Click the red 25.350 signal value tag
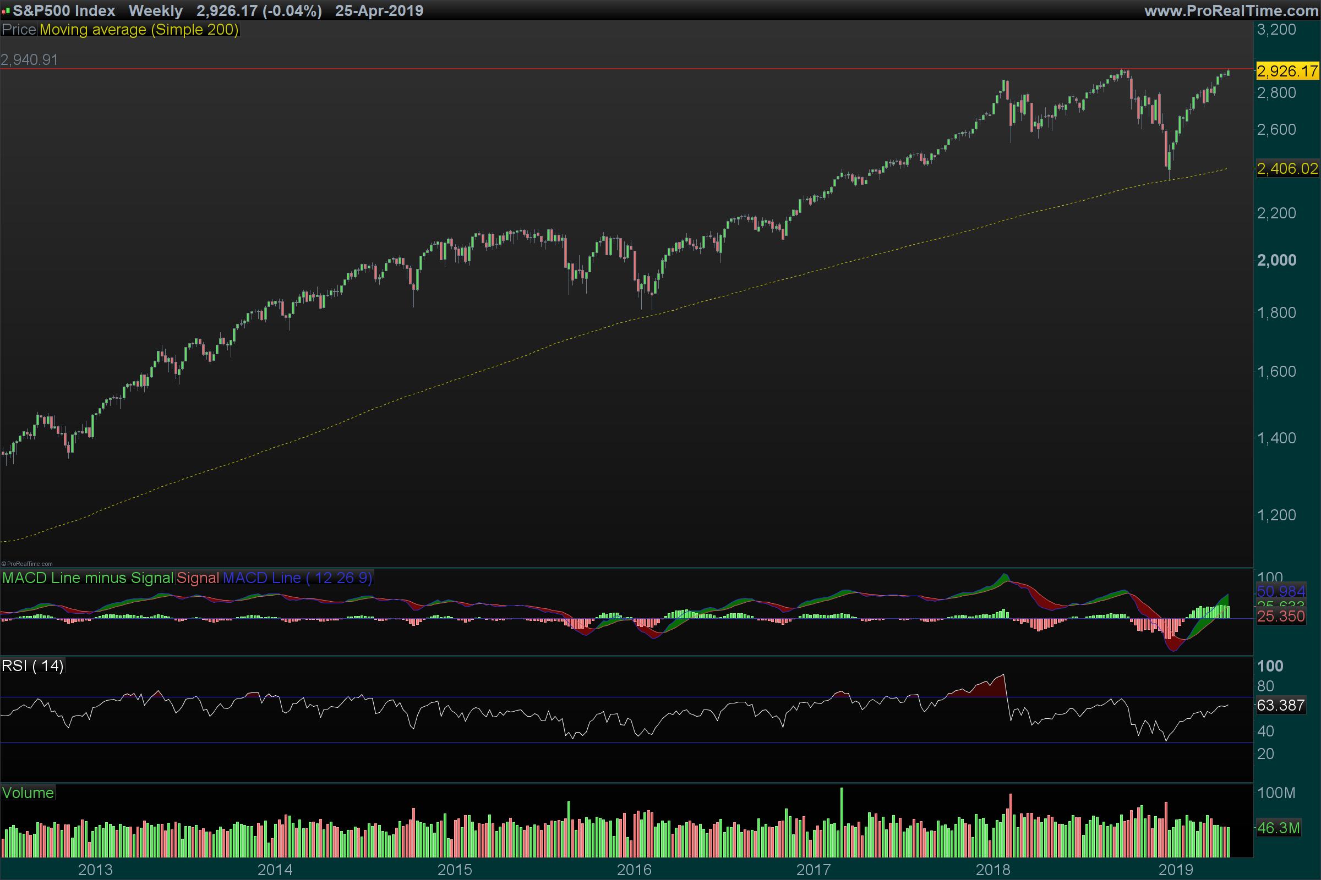1321x880 pixels. [x=1281, y=616]
